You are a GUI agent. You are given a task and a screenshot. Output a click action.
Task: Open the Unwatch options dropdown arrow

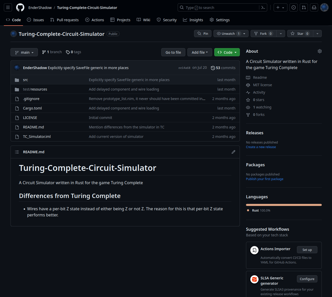pyautogui.click(x=244, y=34)
